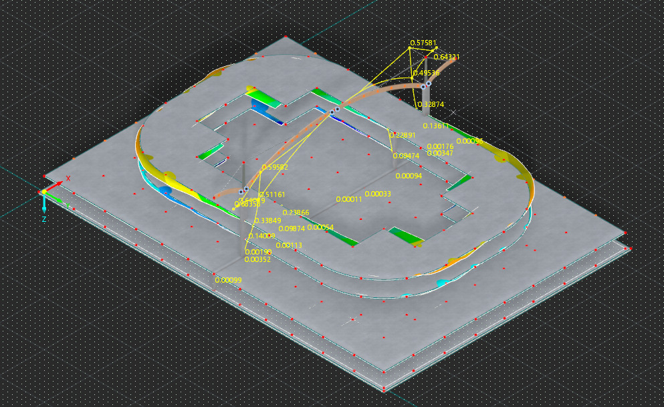Screen dimensions: 664x407
Task: Pick the 0.23866 value label
Action: (296, 213)
